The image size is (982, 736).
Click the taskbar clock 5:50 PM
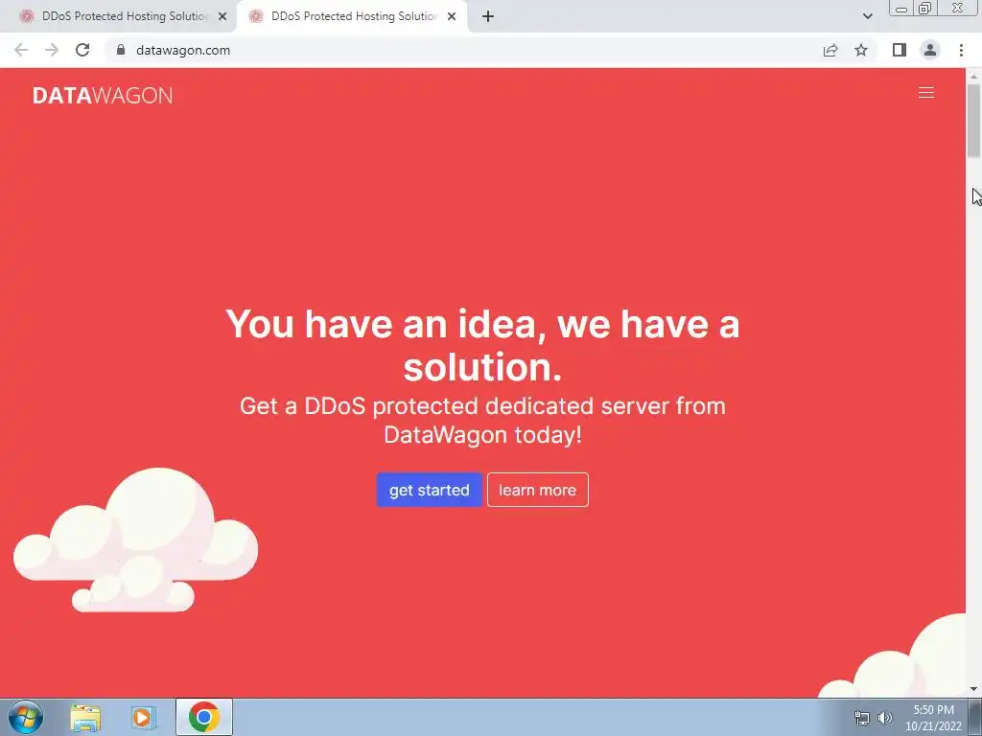click(x=933, y=718)
